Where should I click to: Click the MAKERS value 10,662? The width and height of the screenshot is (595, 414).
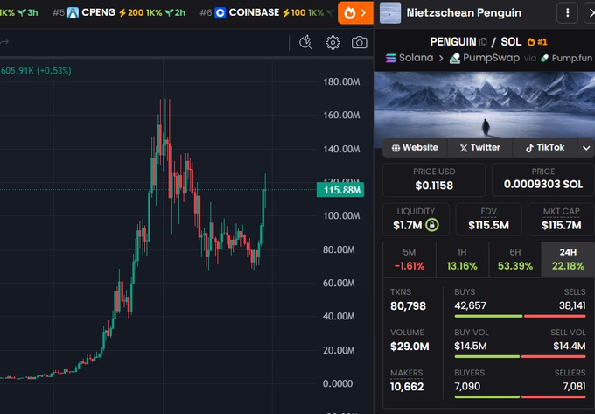click(x=407, y=387)
